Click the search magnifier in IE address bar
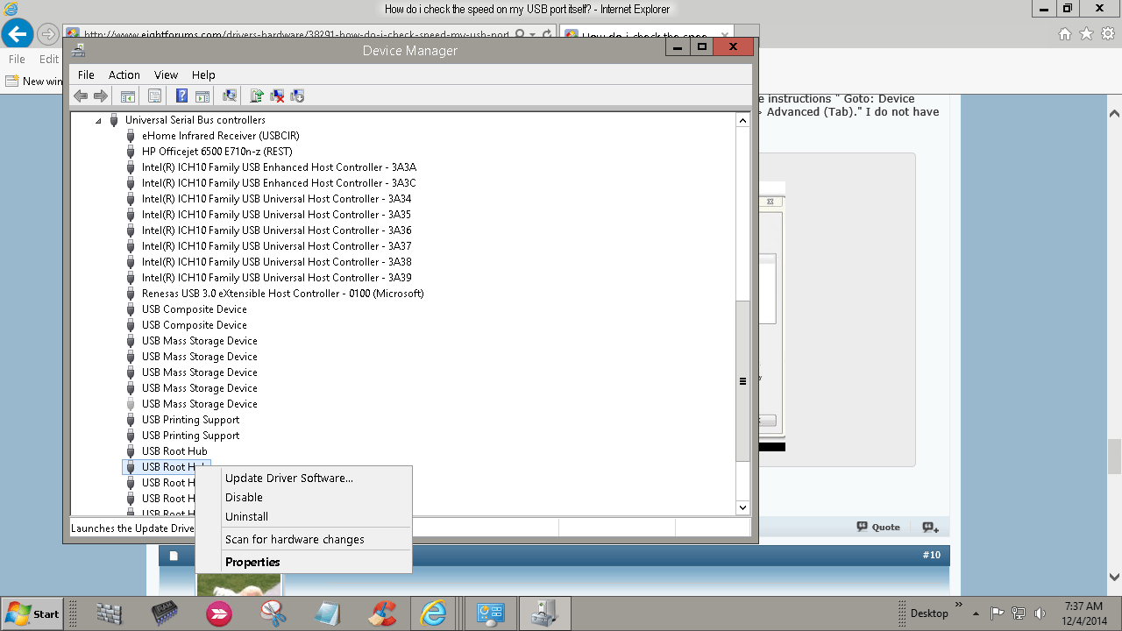The height and width of the screenshot is (631, 1122). [x=521, y=35]
